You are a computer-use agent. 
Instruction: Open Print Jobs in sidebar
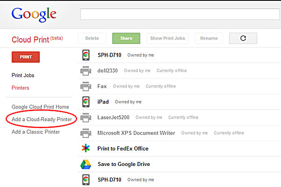coord(23,75)
